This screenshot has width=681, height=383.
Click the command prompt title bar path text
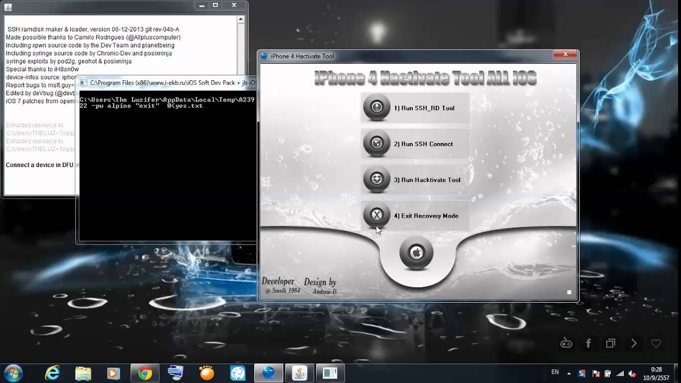173,83
